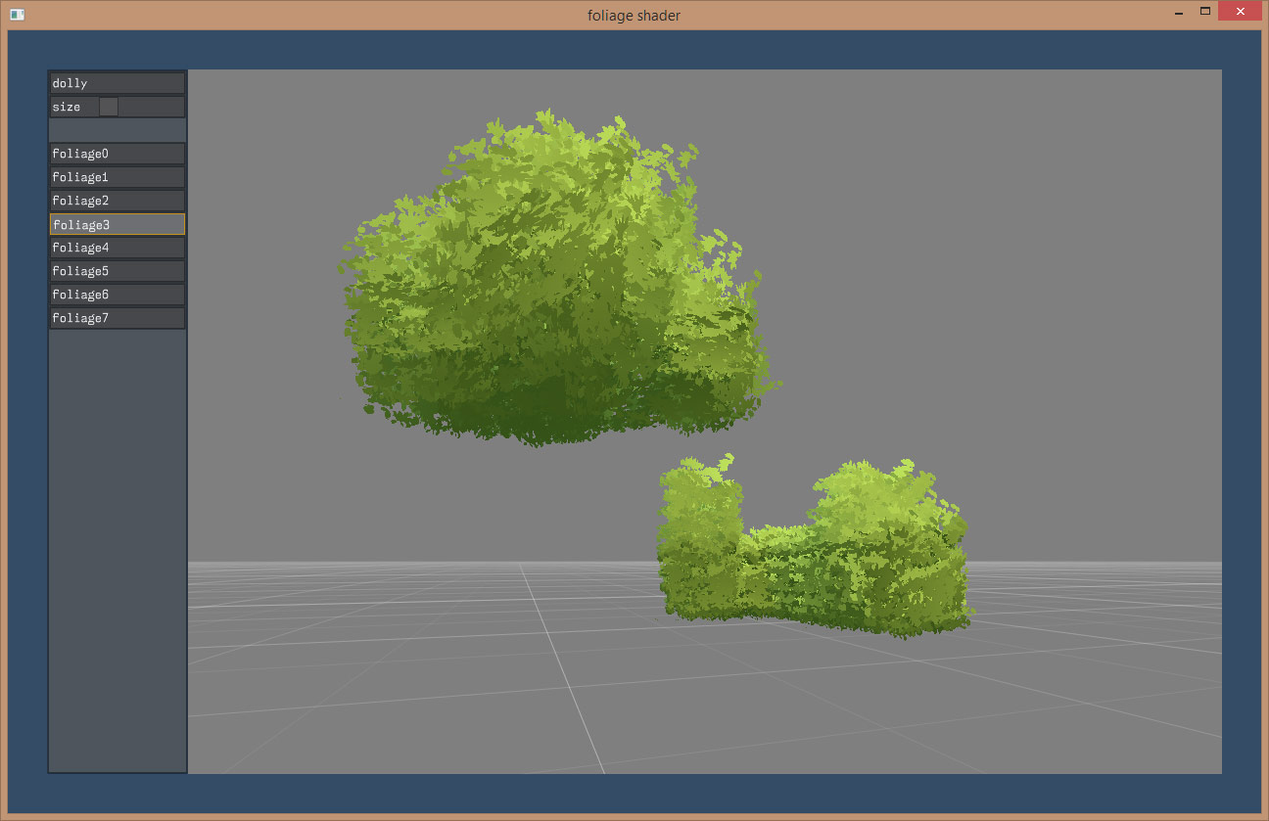
Task: Click the size slider track right of handle
Action: (x=151, y=107)
